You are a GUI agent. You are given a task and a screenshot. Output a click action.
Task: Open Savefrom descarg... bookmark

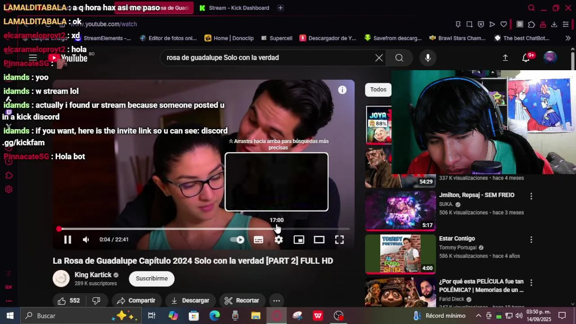tap(393, 38)
